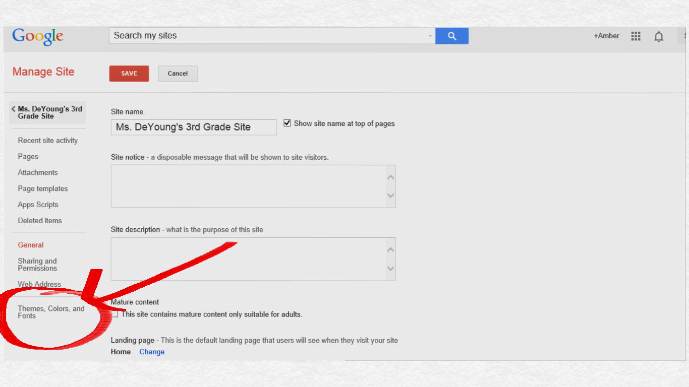Select the General settings item
Viewport: 689px width, 387px height.
[x=31, y=245]
